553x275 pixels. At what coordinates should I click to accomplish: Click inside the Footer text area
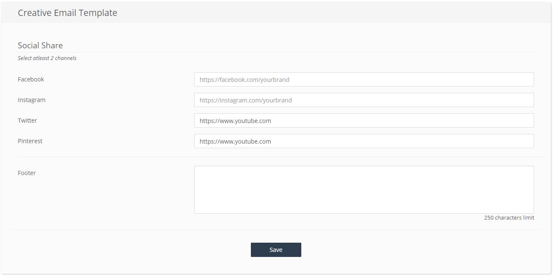point(364,190)
